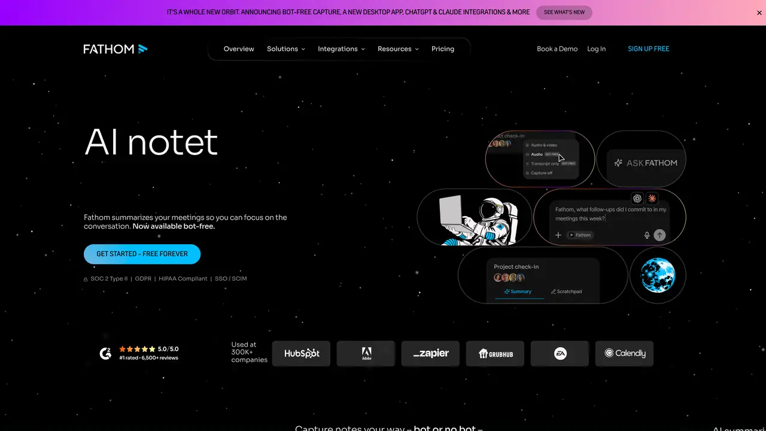Click the See What's New banner button
Screen dimensions: 766x431
pos(564,13)
